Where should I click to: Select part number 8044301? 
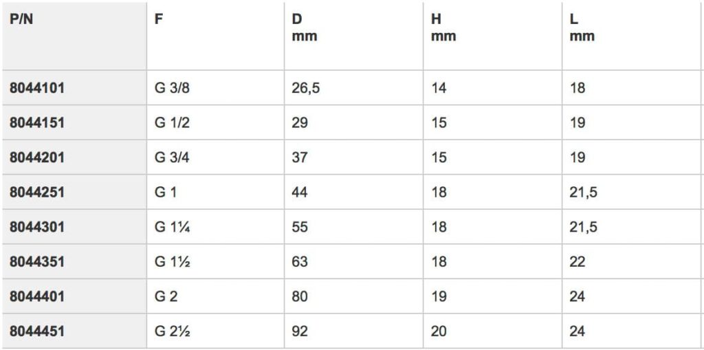coord(37,227)
